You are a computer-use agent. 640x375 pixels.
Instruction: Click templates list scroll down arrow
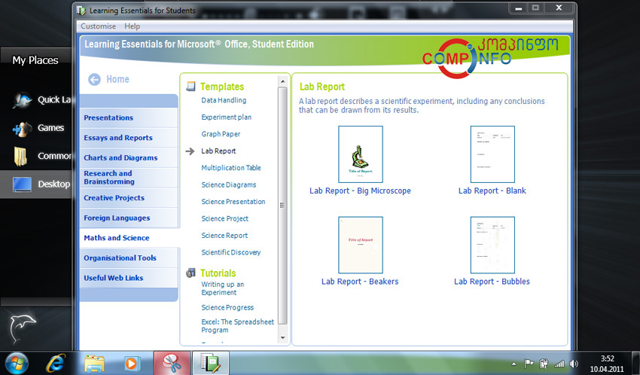282,338
